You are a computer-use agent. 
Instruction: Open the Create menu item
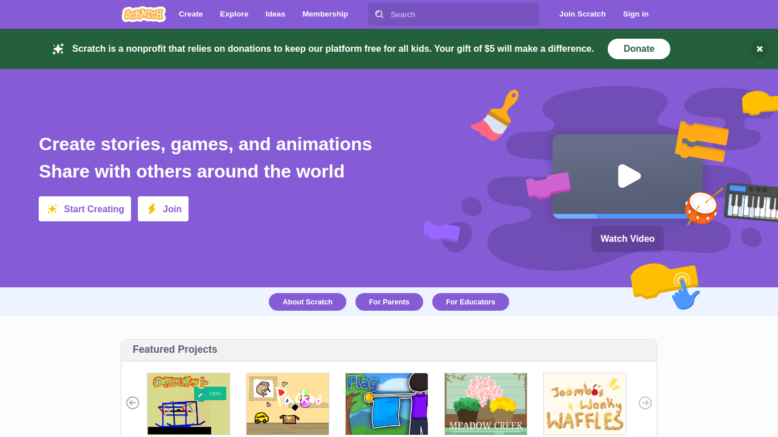tap(191, 14)
